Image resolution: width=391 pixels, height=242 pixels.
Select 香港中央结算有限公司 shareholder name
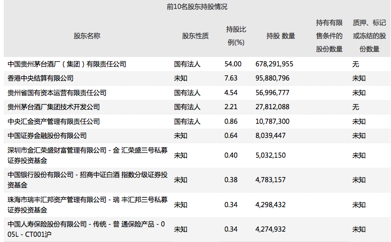pyautogui.click(x=40, y=78)
